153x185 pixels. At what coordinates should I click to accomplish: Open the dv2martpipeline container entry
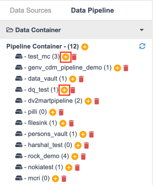tap(49, 101)
